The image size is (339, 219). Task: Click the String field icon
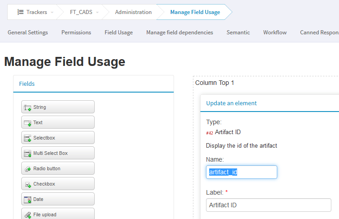point(27,107)
